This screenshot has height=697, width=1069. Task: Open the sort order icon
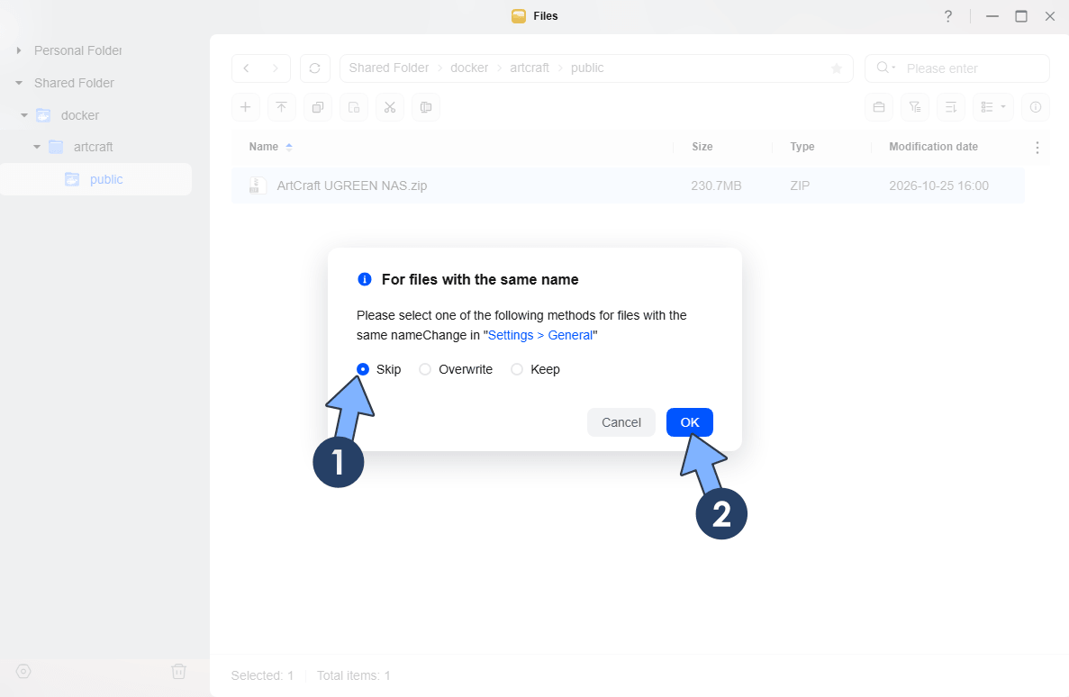point(951,107)
